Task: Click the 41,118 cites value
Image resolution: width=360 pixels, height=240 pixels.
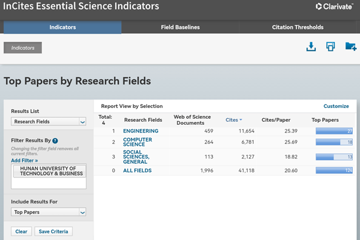Action: 247,170
